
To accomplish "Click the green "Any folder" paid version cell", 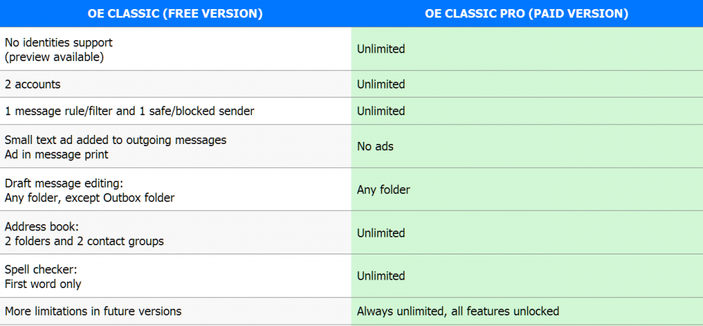I will click(x=383, y=190).
